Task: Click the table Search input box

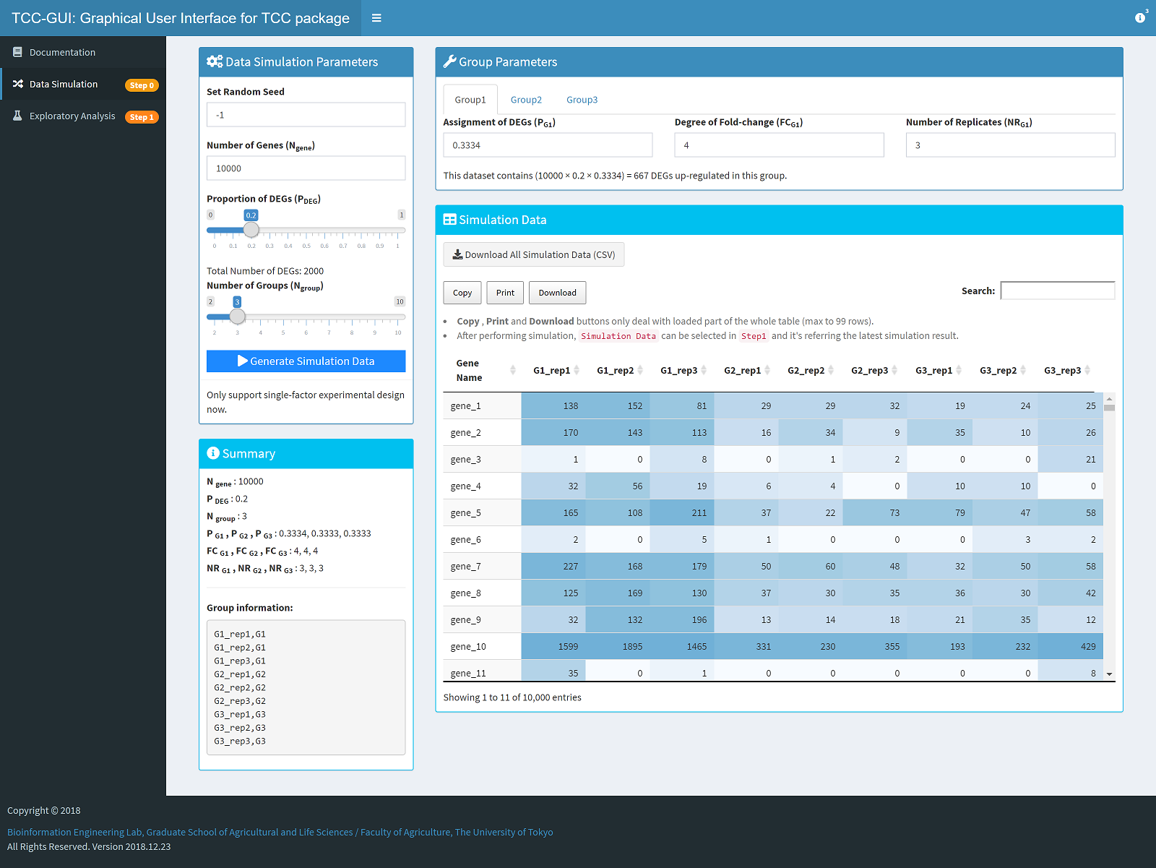Action: coord(1058,291)
